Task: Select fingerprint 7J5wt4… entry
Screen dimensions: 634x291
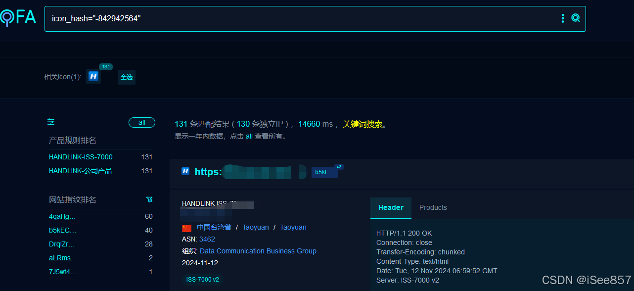Action: [x=63, y=272]
